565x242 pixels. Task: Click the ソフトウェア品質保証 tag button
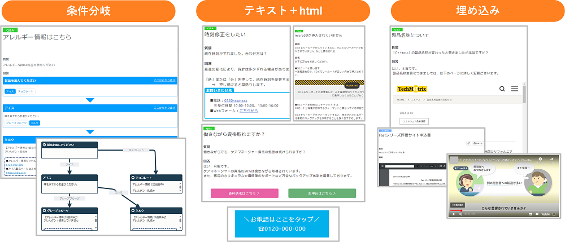[414, 121]
